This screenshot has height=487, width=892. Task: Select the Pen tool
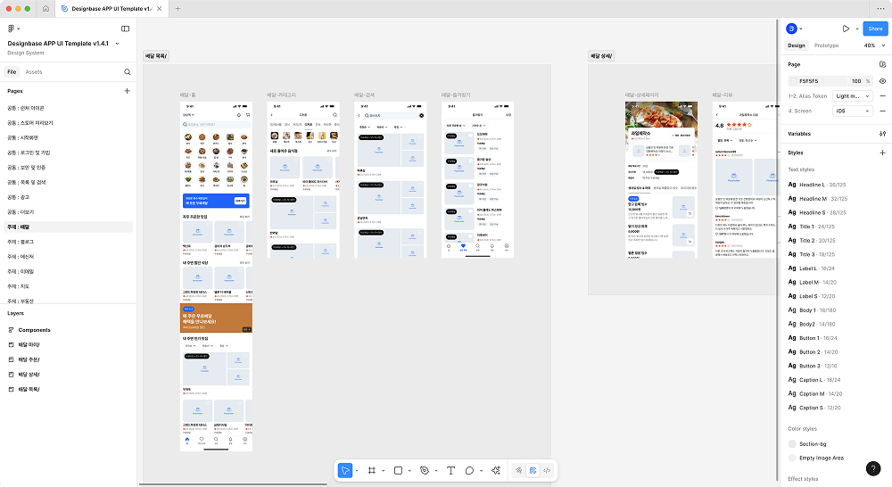coord(425,470)
